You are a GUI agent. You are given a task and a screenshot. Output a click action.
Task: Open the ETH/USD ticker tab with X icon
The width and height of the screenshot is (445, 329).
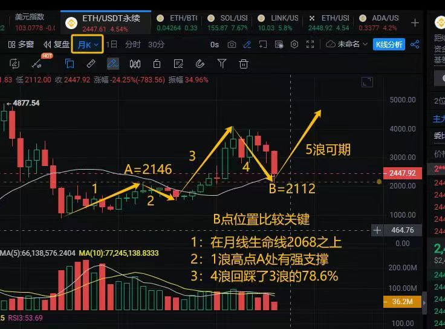coord(329,23)
